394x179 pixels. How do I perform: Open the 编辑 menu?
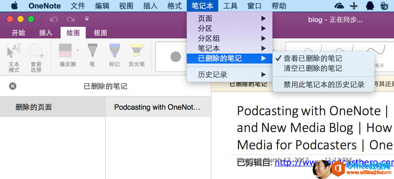click(x=102, y=6)
